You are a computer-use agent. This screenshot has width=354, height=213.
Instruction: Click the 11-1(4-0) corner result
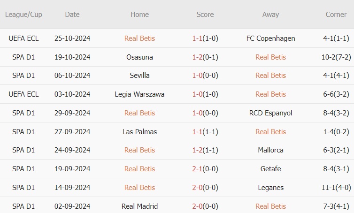336,188
